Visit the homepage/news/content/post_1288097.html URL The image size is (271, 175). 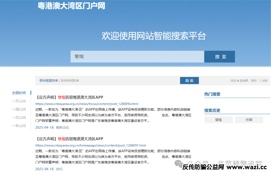click(90, 145)
